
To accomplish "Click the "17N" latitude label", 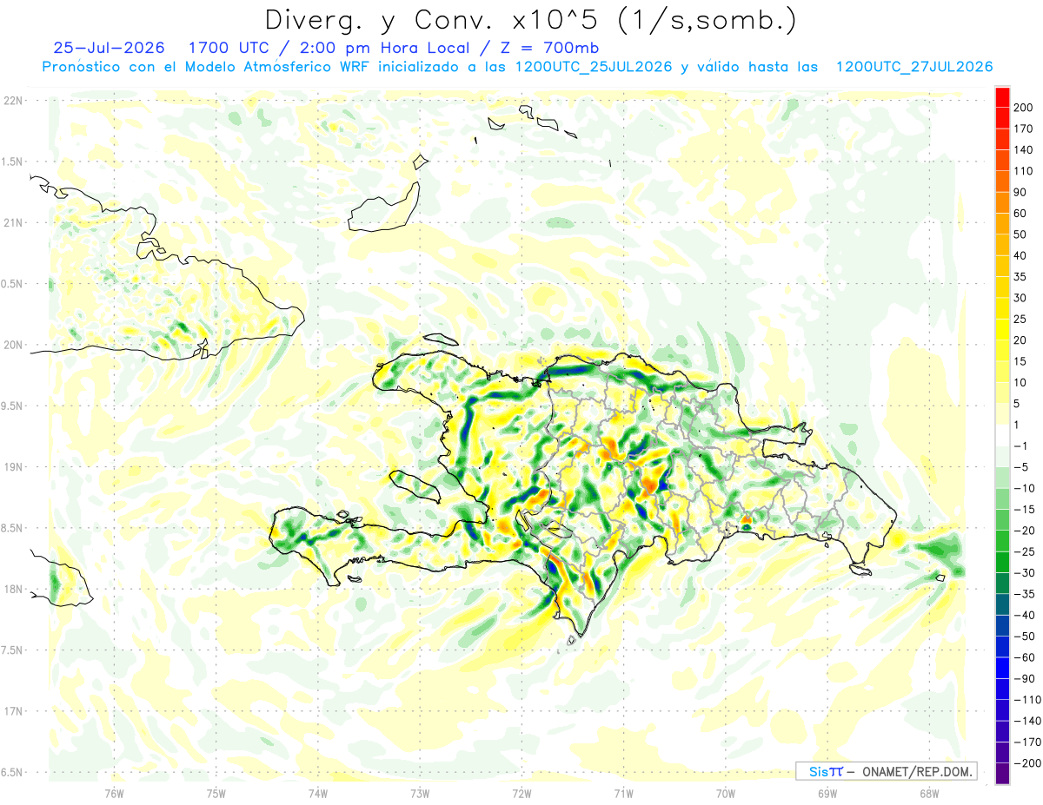I will pyautogui.click(x=12, y=711).
